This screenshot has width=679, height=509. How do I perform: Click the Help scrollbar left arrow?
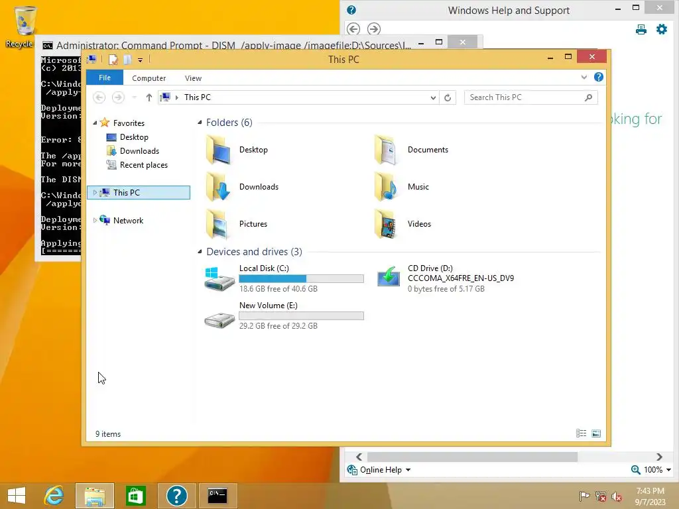(359, 457)
